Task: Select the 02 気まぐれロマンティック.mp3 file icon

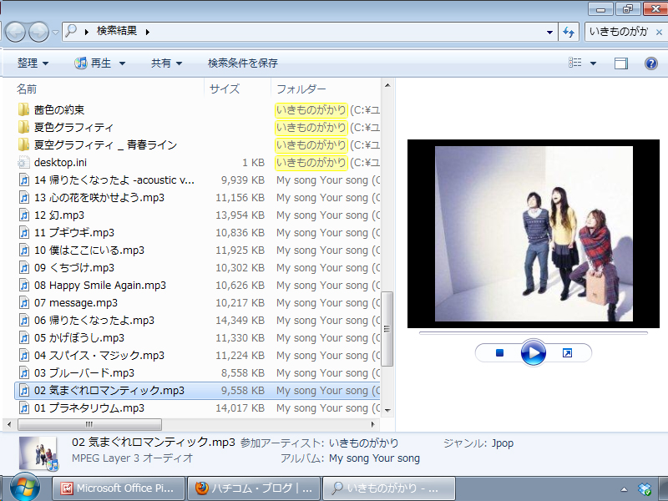Action: click(24, 390)
